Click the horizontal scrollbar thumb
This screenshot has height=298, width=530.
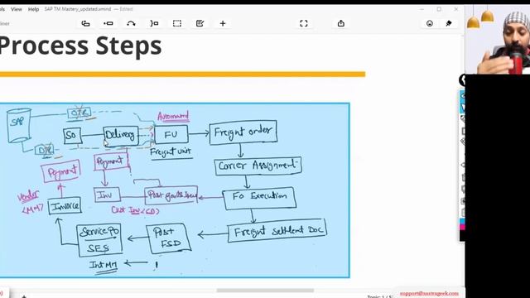coord(265,291)
